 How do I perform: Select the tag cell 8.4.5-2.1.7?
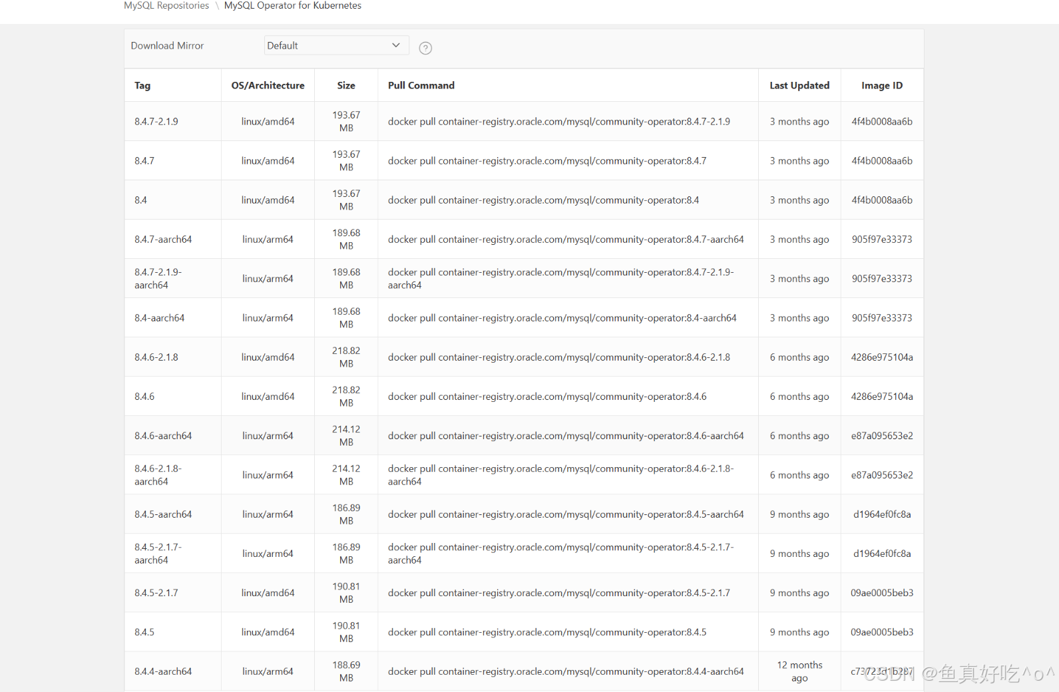coord(156,592)
